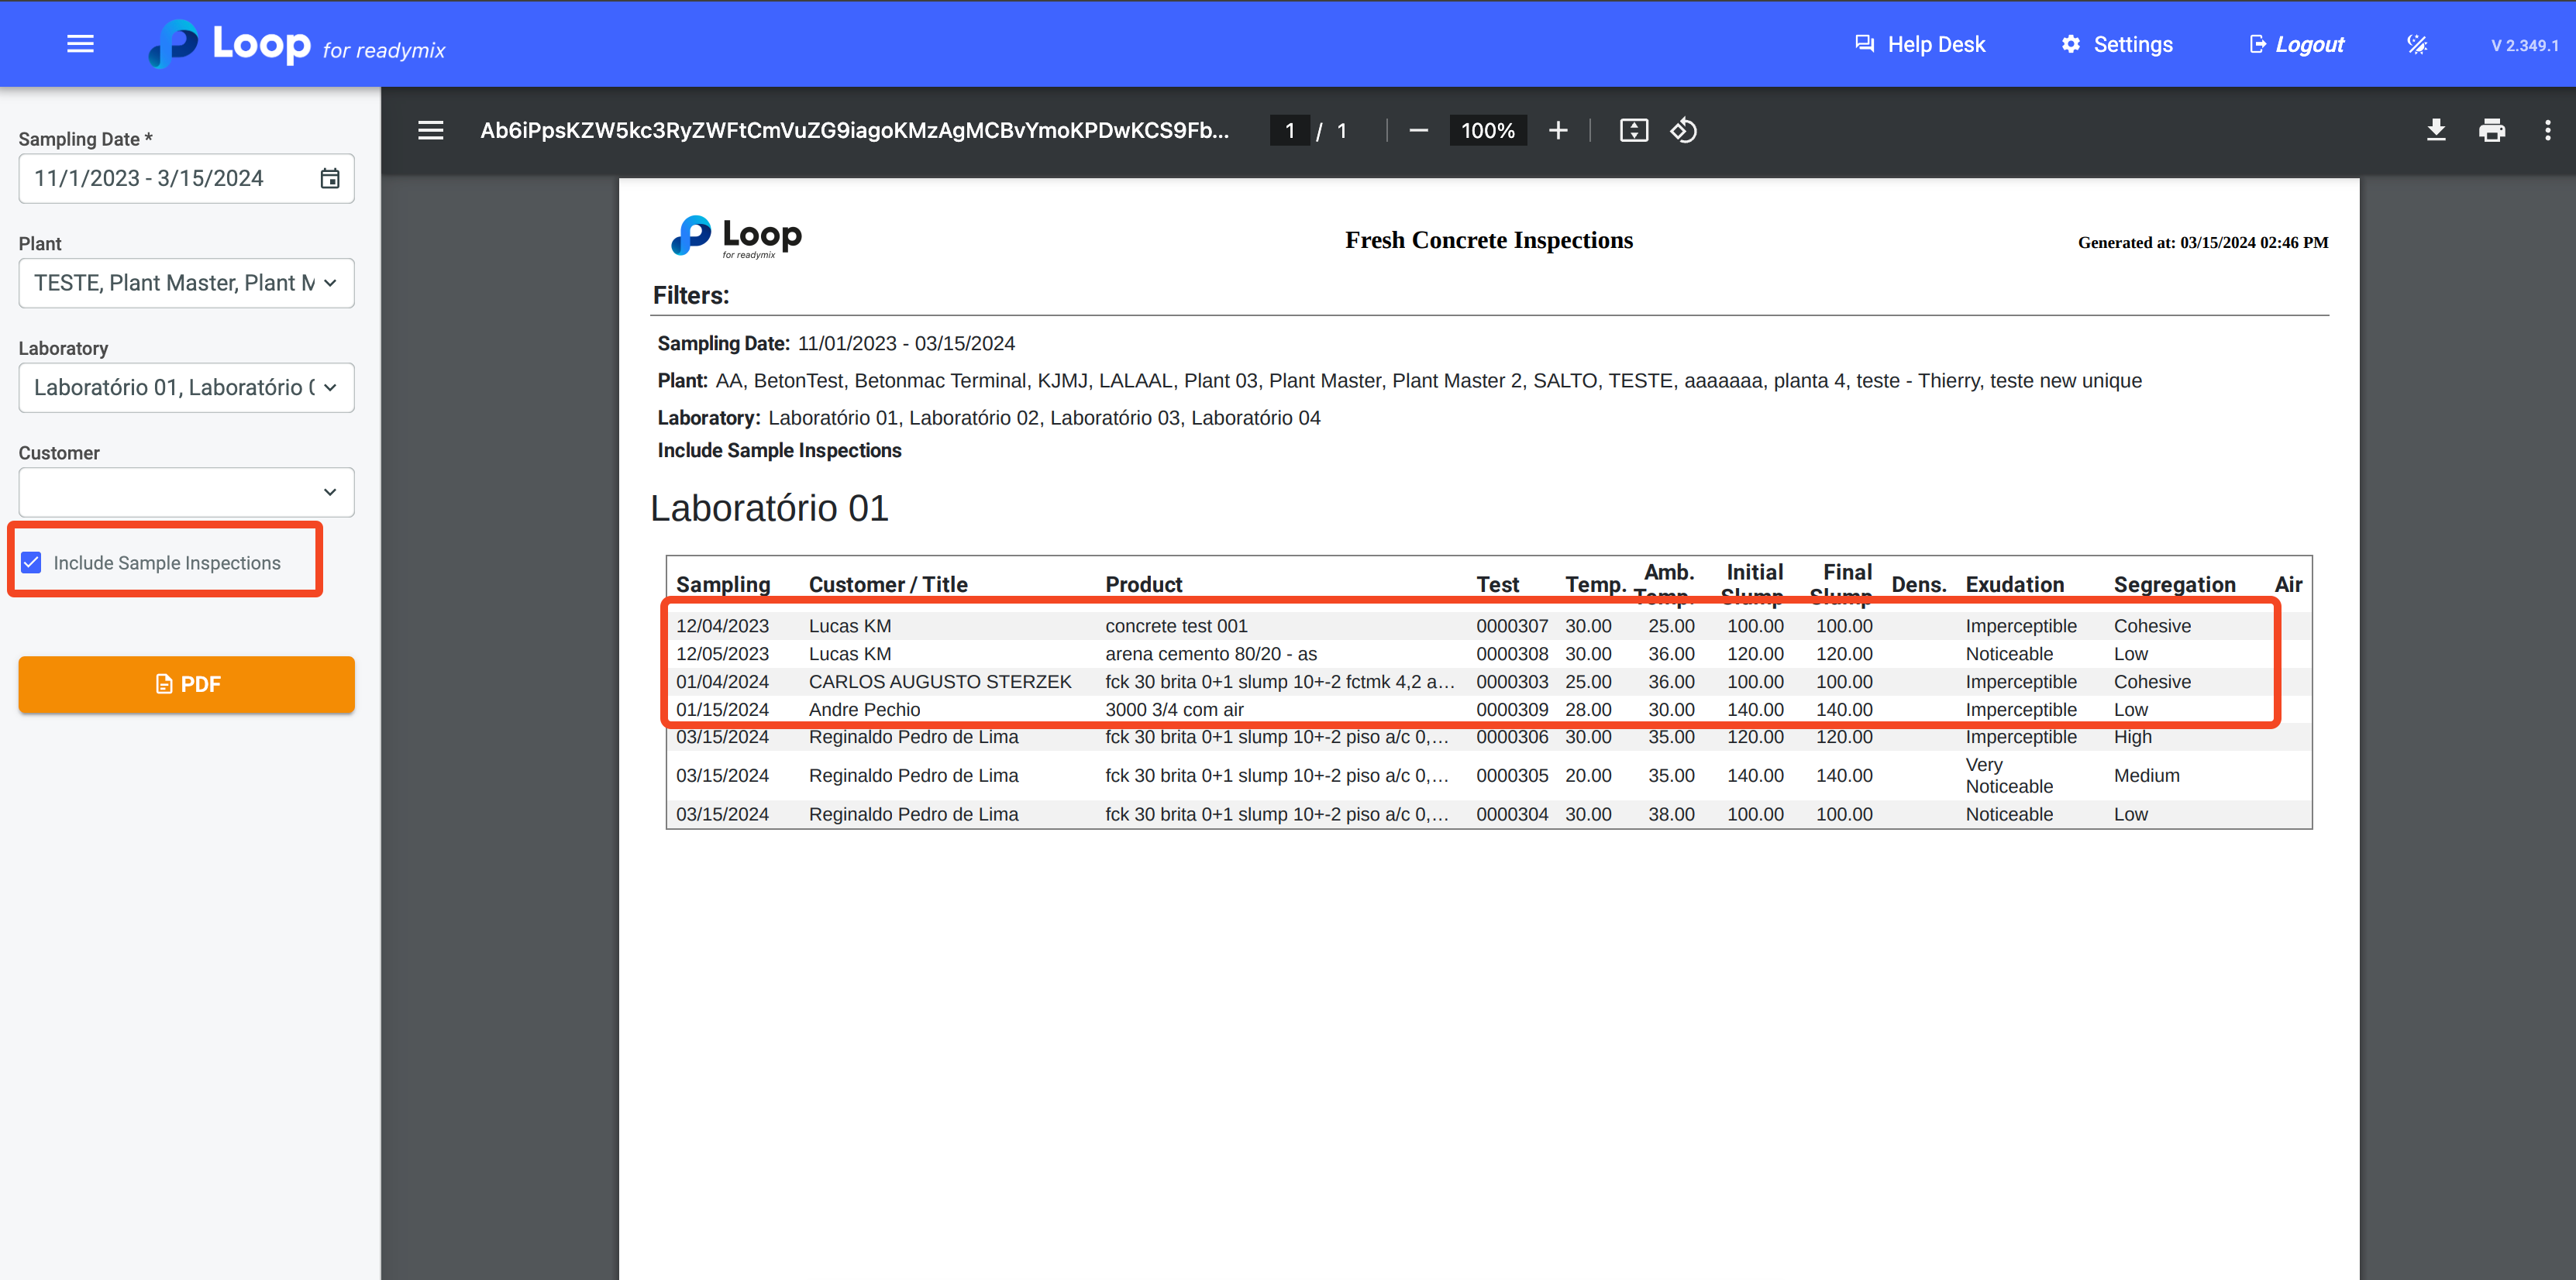Click the calendar icon in Sampling Date
2576x1280 pixels.
(x=330, y=178)
